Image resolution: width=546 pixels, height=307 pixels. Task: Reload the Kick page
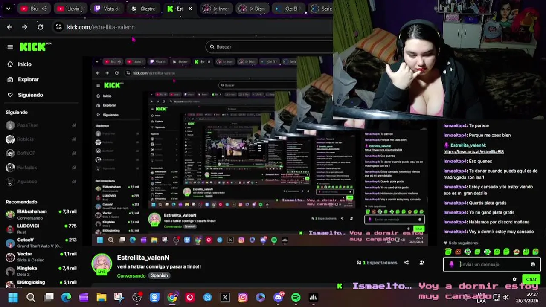pos(40,27)
